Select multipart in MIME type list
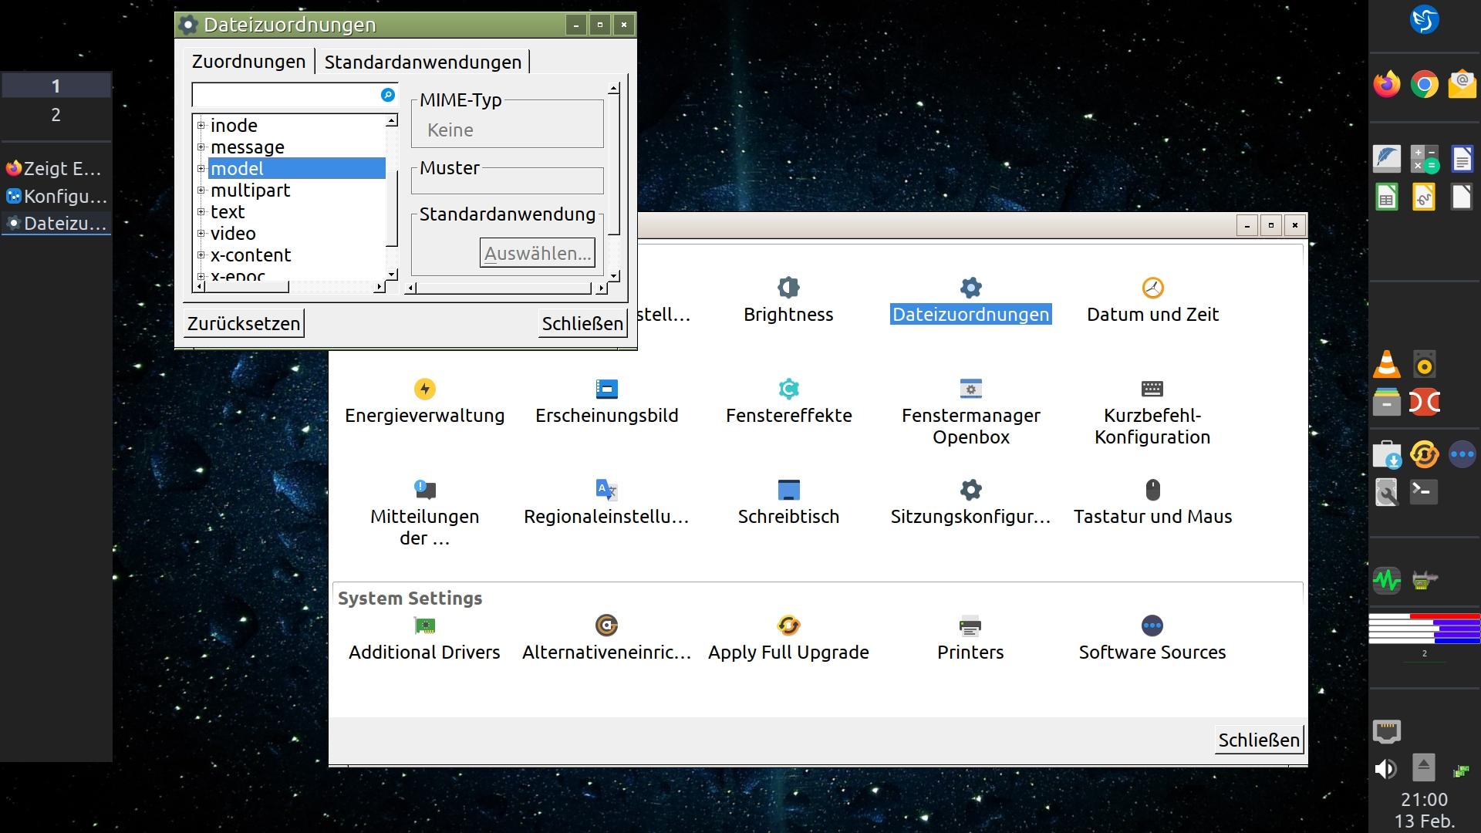 pyautogui.click(x=250, y=191)
